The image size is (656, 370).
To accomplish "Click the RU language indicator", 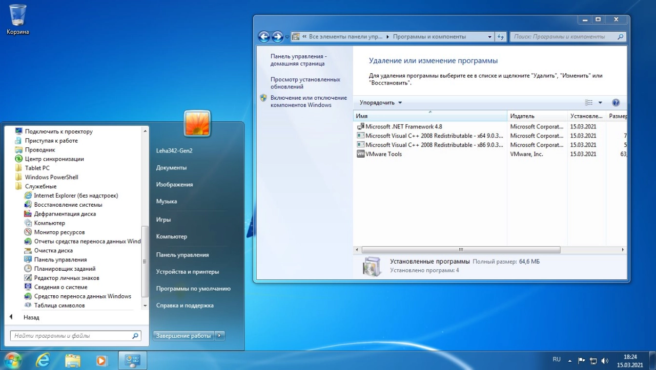I will pyautogui.click(x=557, y=360).
